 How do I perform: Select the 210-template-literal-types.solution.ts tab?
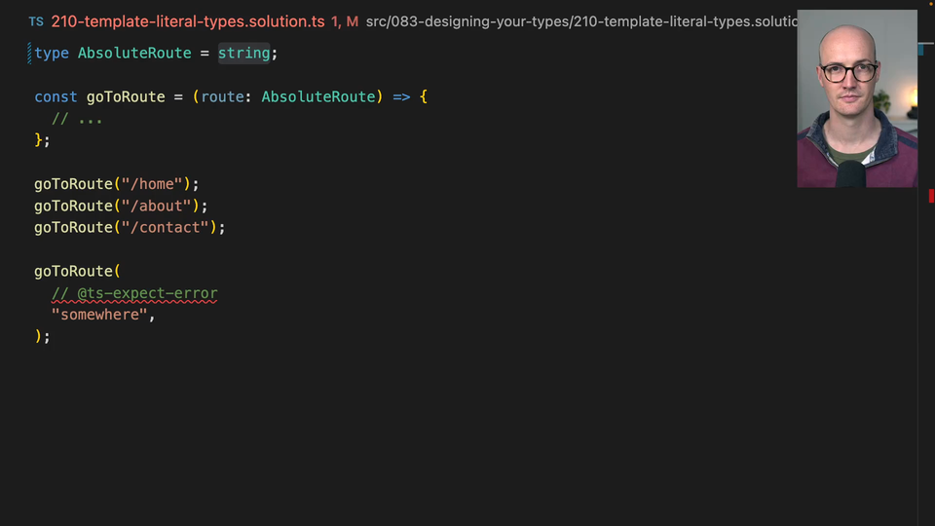tap(187, 21)
